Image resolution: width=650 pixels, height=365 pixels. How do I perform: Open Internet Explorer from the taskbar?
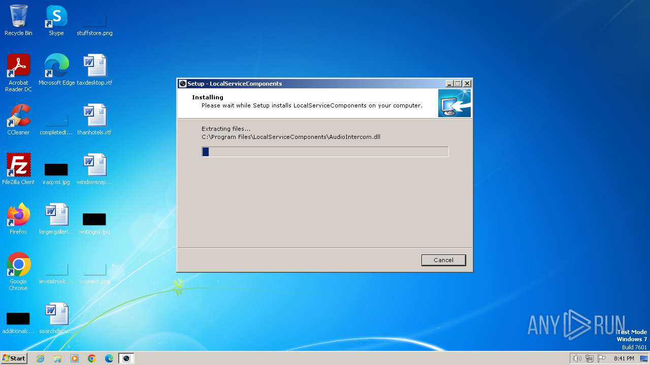[40, 358]
